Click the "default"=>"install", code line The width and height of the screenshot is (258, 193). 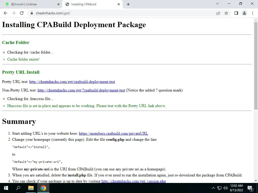31,147
